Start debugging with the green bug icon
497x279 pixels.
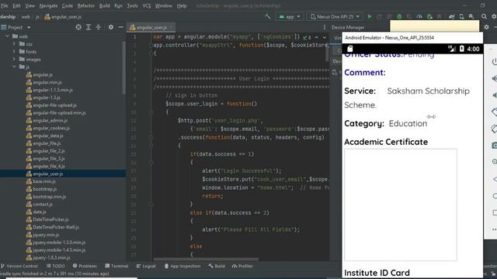(399, 16)
